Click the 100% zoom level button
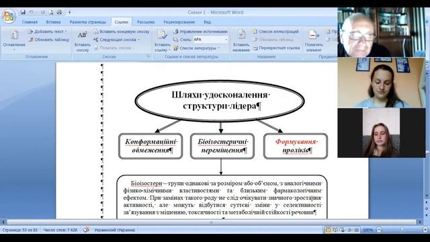 coord(368,230)
